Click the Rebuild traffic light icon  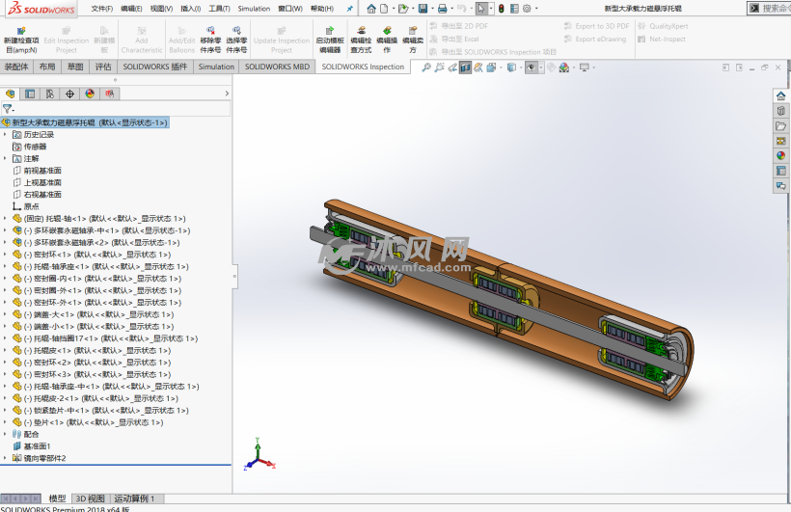[x=501, y=9]
